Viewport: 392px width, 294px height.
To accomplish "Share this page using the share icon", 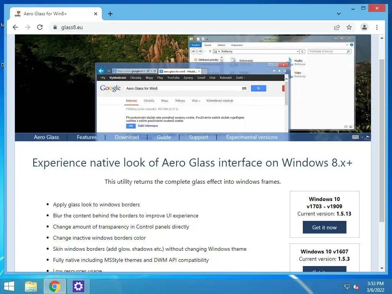I will click(x=337, y=27).
